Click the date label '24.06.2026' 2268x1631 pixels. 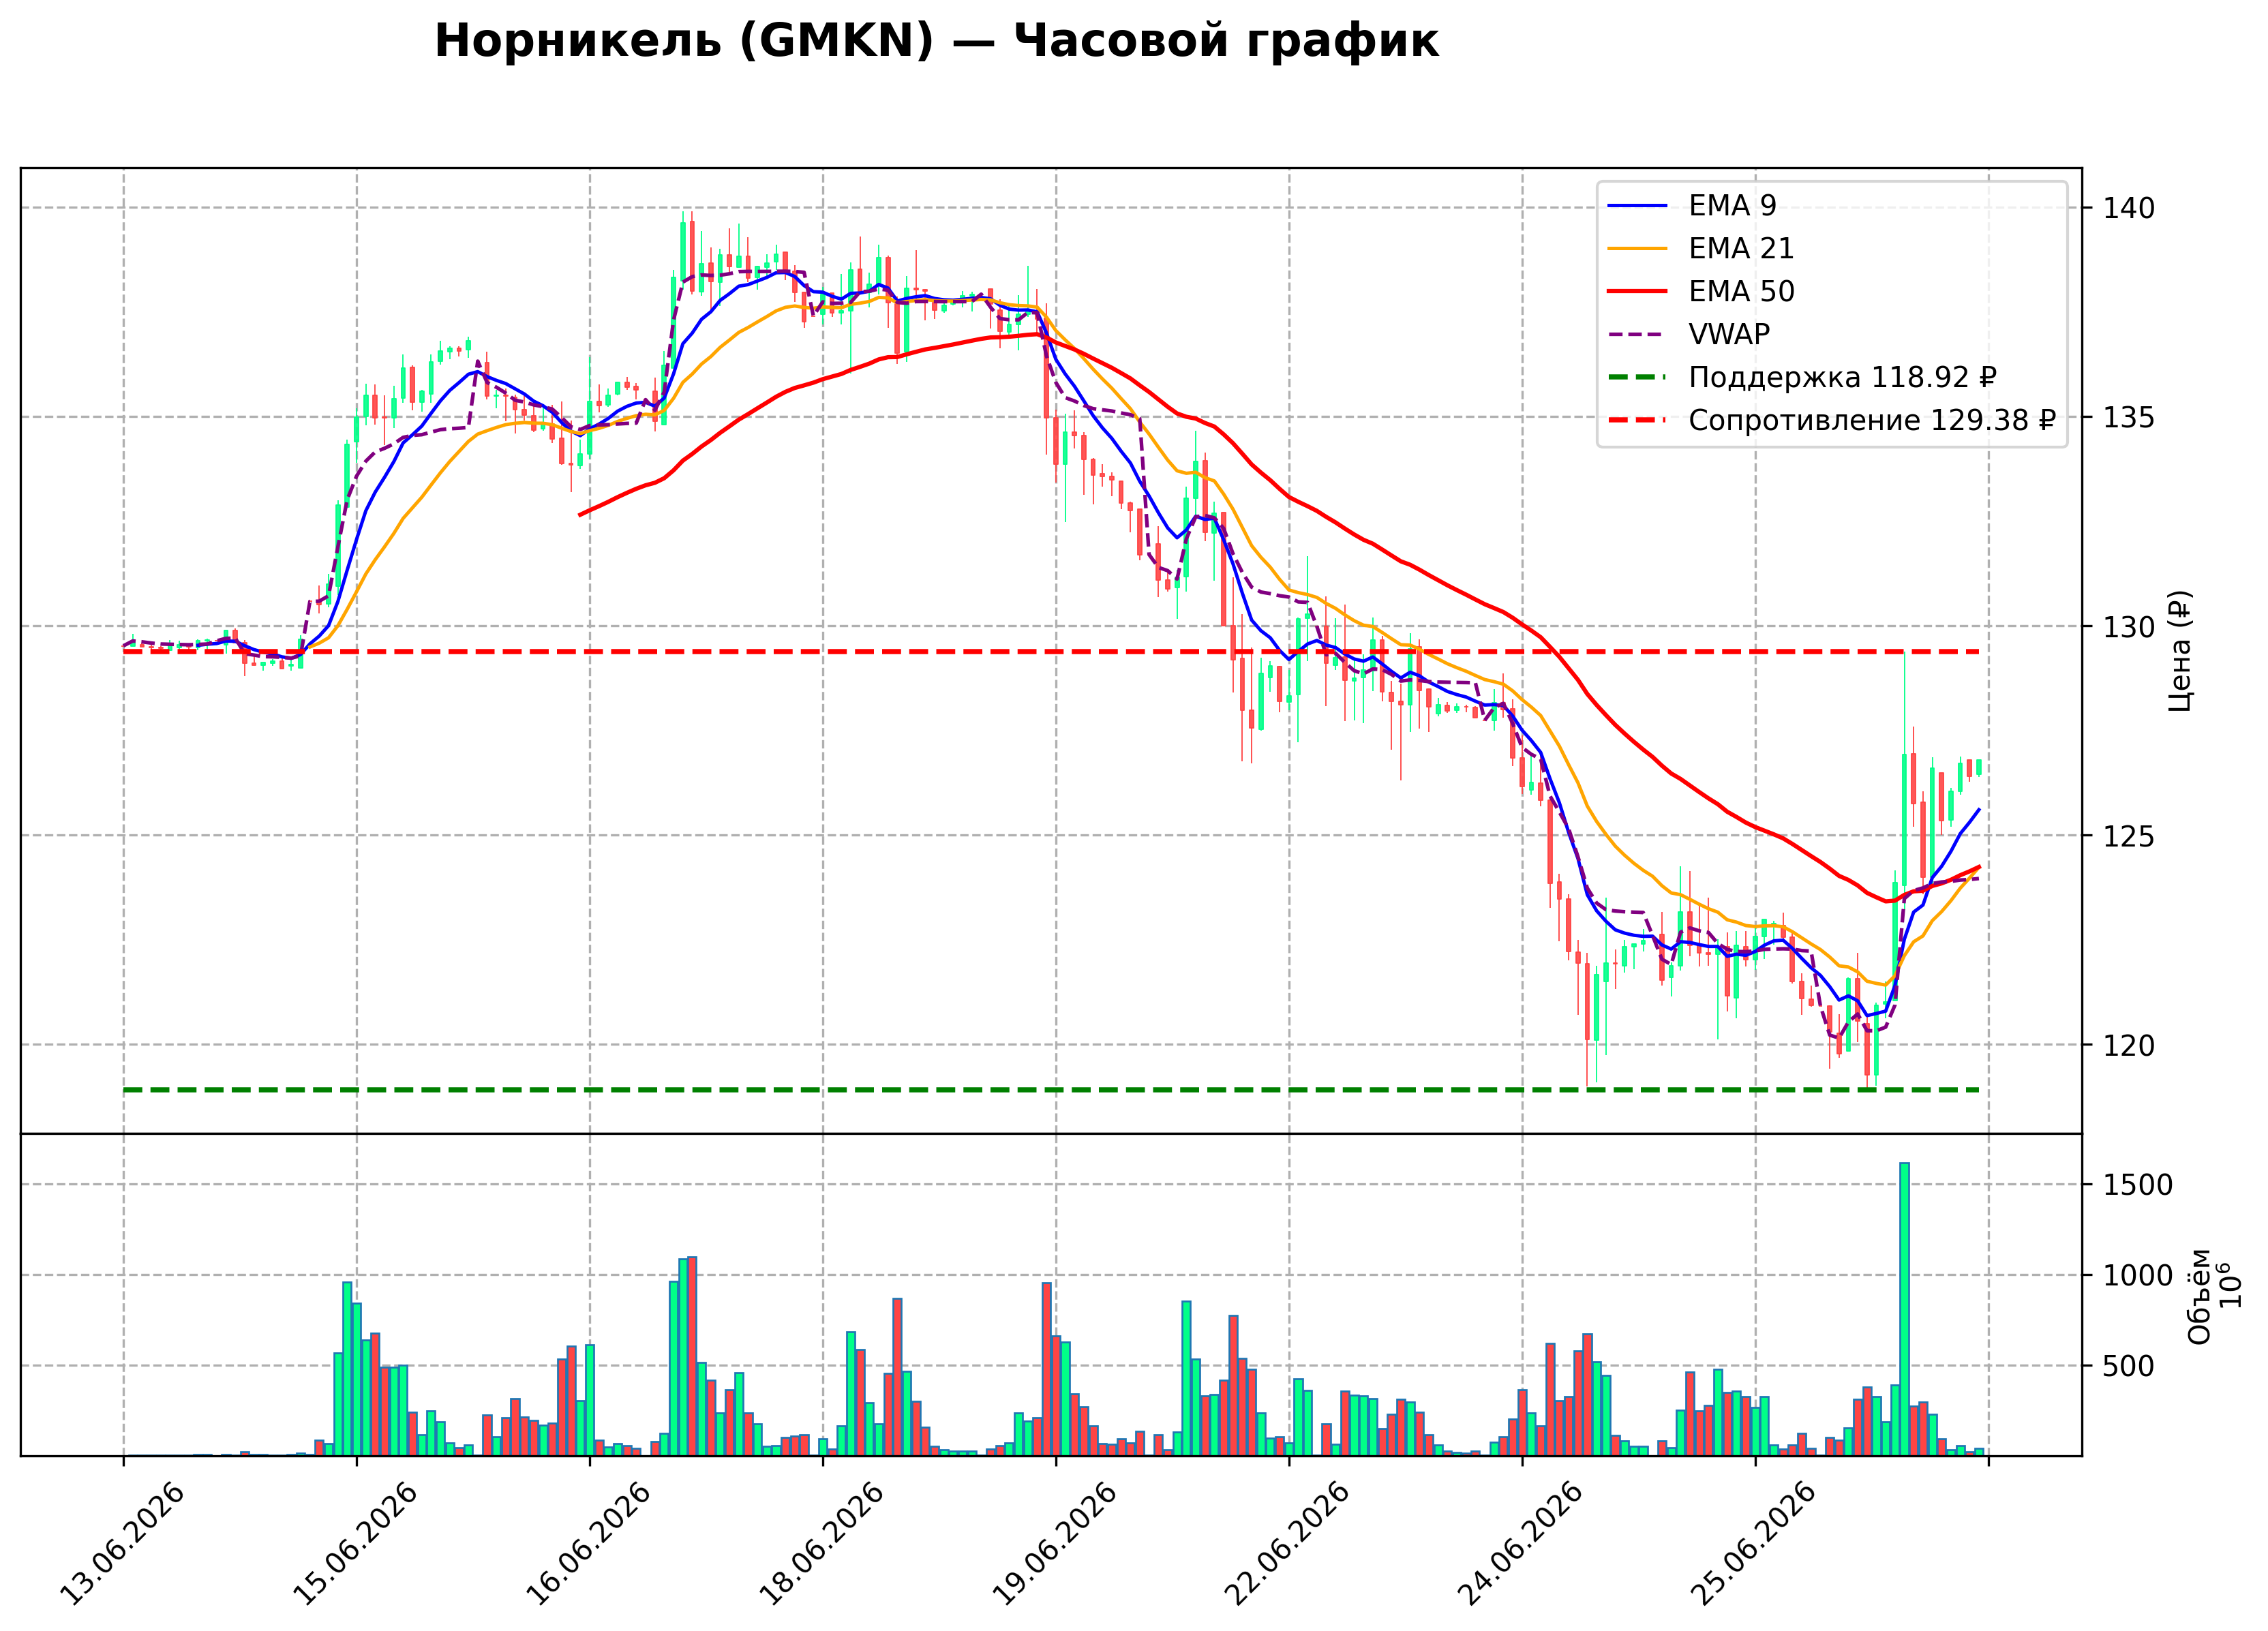coord(1521,1545)
